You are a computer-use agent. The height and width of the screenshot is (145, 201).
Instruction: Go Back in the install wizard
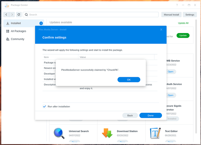(130, 115)
